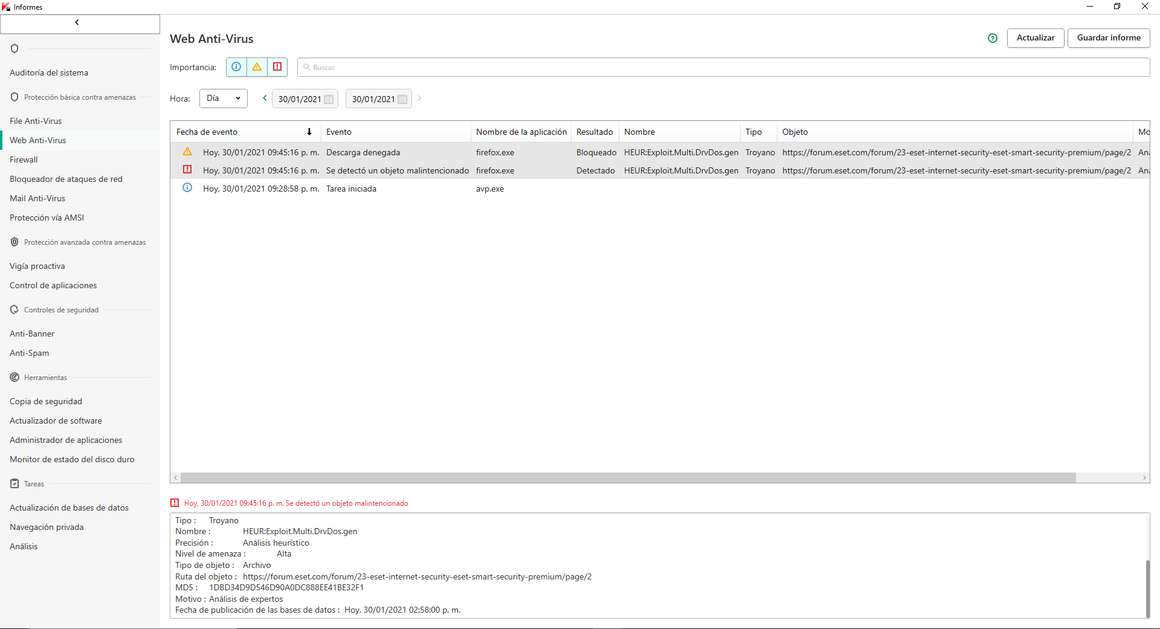This screenshot has width=1160, height=629.
Task: Click the Detectado result cell
Action: tap(596, 170)
